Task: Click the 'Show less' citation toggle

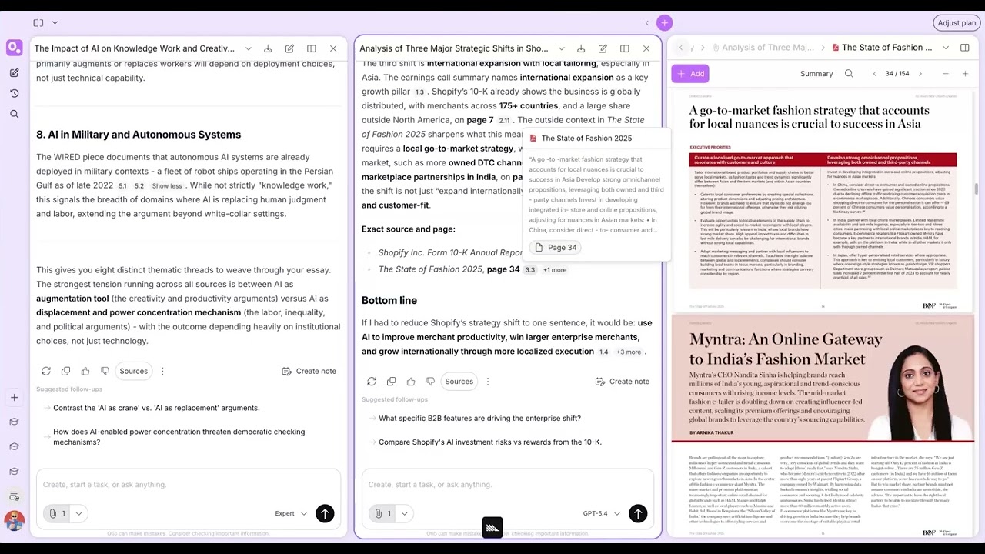Action: point(167,186)
